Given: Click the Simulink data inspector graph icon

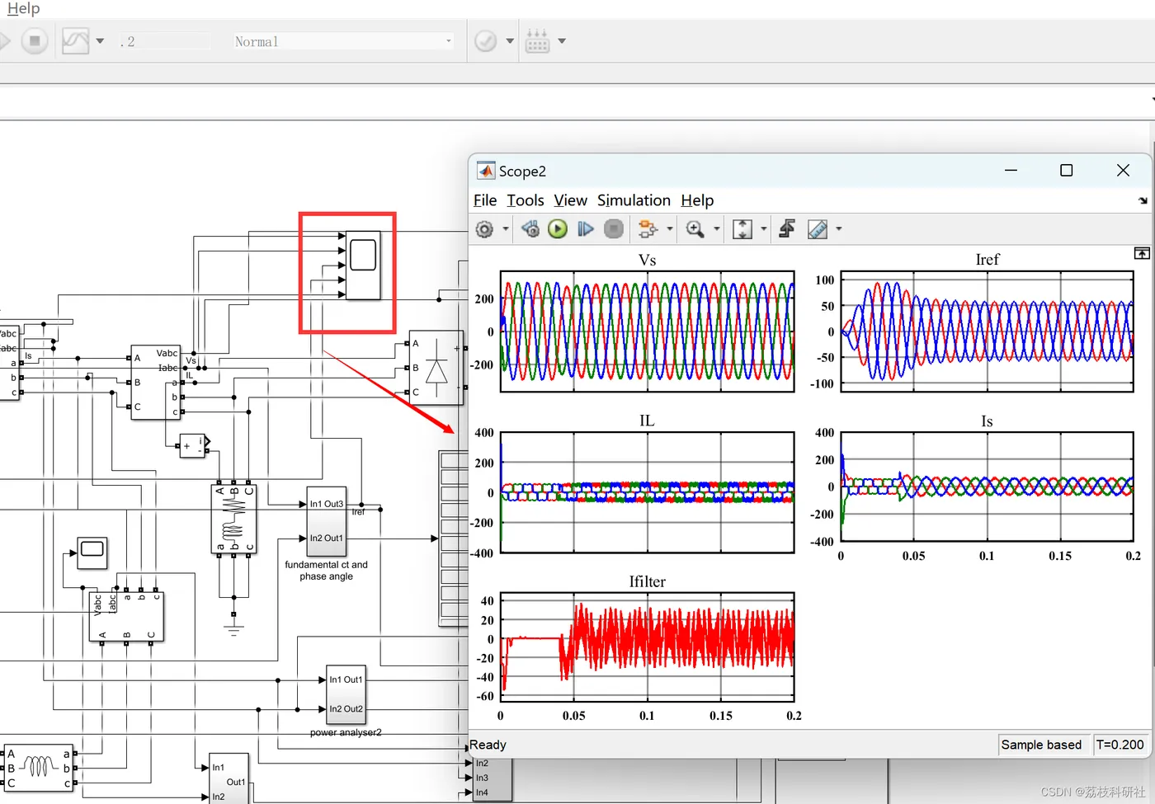Looking at the screenshot, I should point(75,40).
